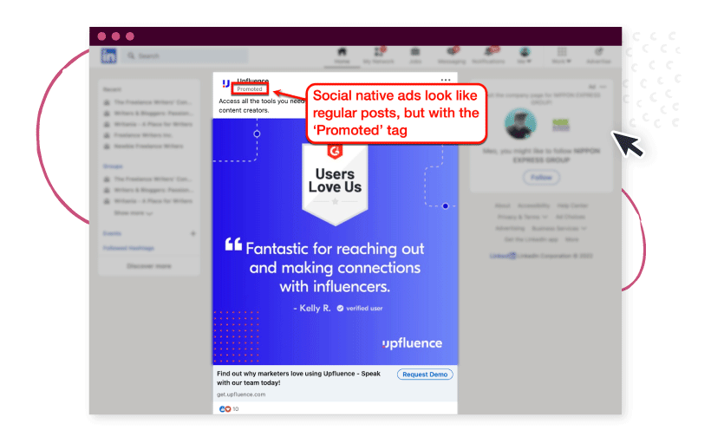The width and height of the screenshot is (711, 443).
Task: Go to the Home nav tab
Action: click(x=342, y=55)
